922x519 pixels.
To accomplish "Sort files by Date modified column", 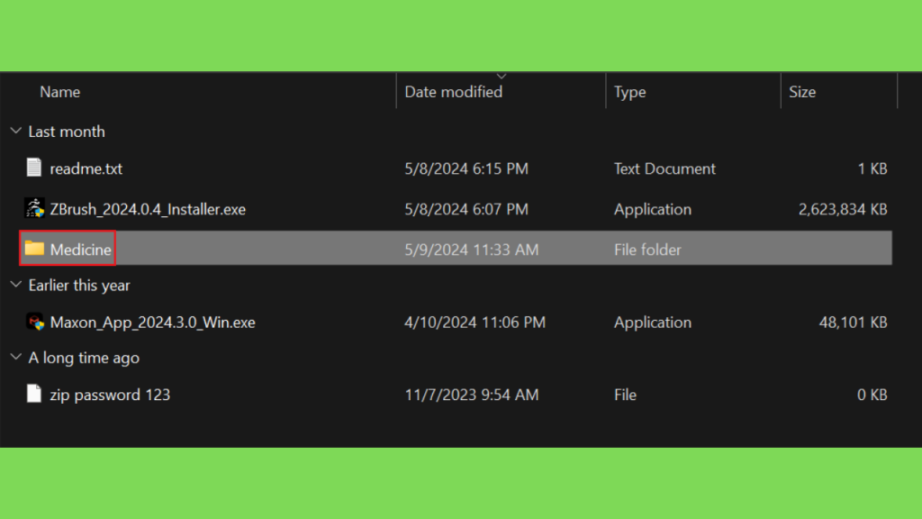I will click(x=454, y=92).
